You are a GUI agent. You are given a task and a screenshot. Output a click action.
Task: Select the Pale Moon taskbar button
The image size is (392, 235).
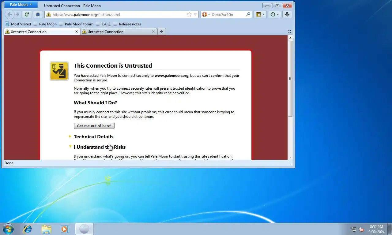(x=84, y=229)
